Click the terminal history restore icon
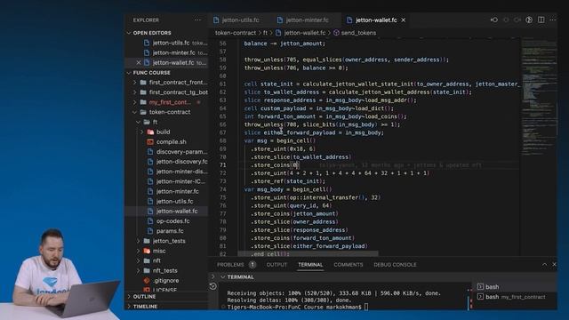Viewport: 569px width, 320px height. pos(213,286)
